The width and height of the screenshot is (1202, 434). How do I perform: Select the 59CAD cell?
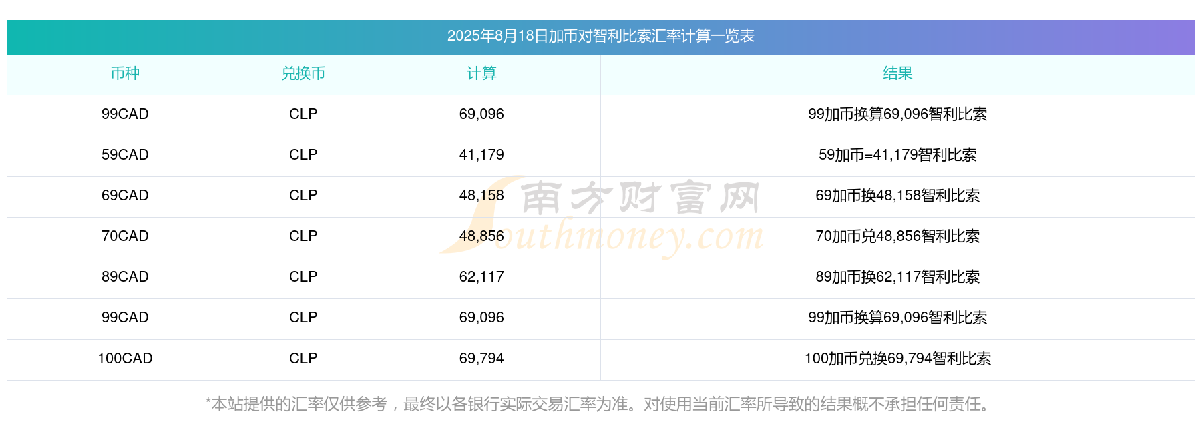pyautogui.click(x=125, y=155)
